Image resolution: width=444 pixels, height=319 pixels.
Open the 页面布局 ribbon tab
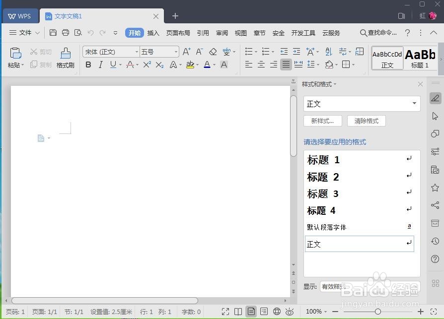178,33
